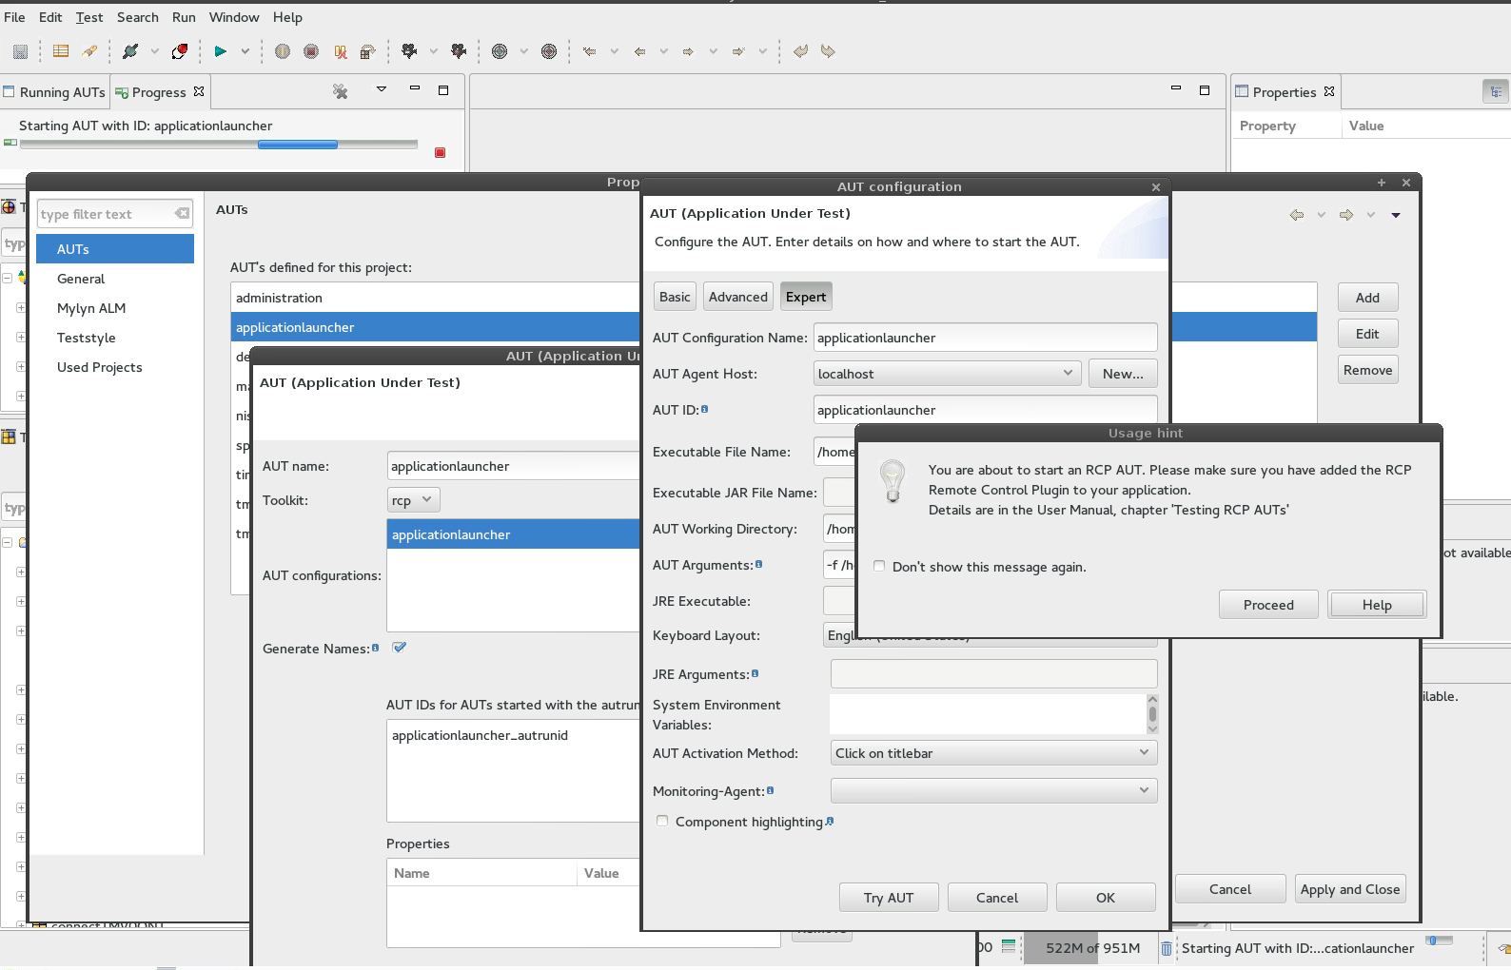Image resolution: width=1511 pixels, height=970 pixels.
Task: Open dropdown arrow beside Connect plug icon
Action: (x=154, y=51)
